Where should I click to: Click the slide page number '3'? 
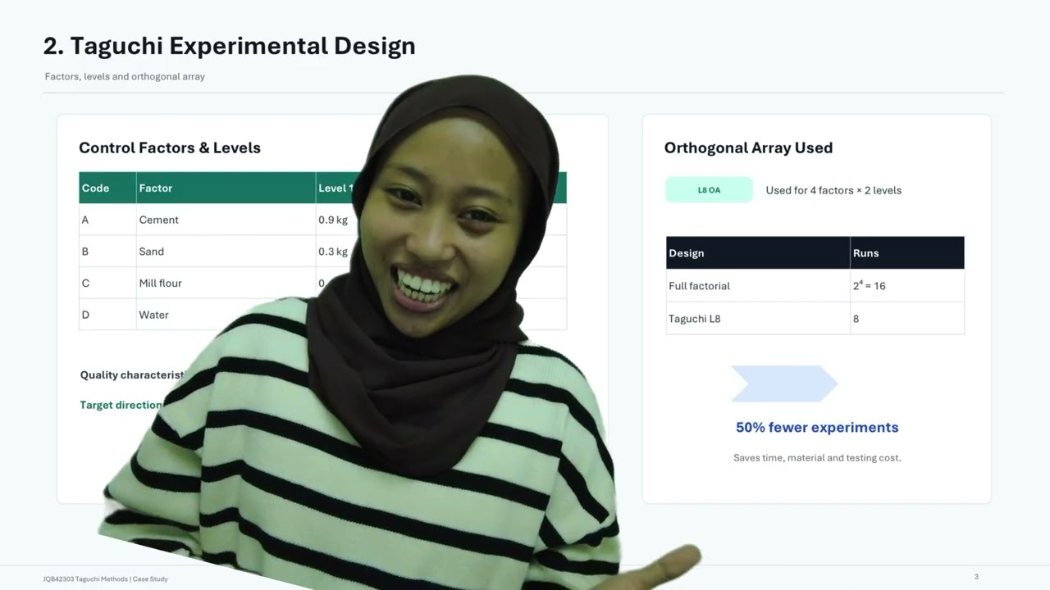[x=976, y=577]
